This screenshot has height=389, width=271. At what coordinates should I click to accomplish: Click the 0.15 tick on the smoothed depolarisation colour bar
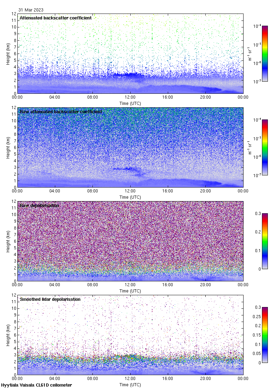pos(257,335)
